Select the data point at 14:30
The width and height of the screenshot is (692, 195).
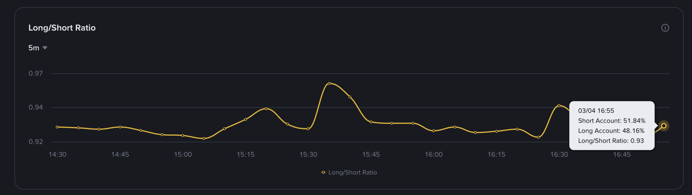point(57,127)
